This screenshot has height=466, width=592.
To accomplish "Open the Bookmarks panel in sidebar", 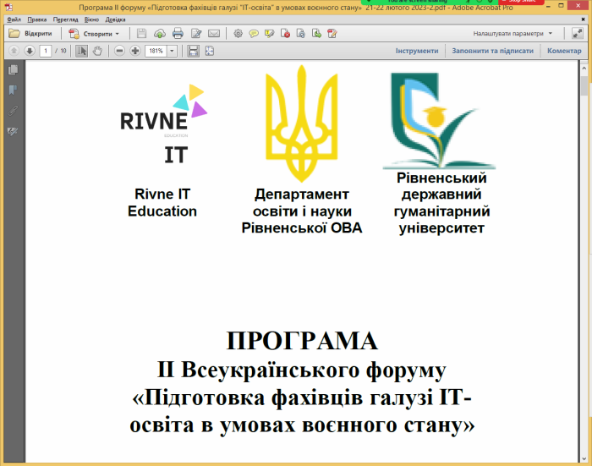I will click(x=13, y=90).
